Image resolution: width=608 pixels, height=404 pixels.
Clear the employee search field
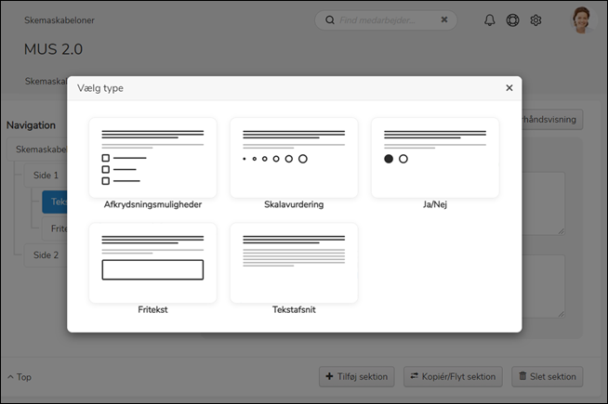(x=443, y=20)
